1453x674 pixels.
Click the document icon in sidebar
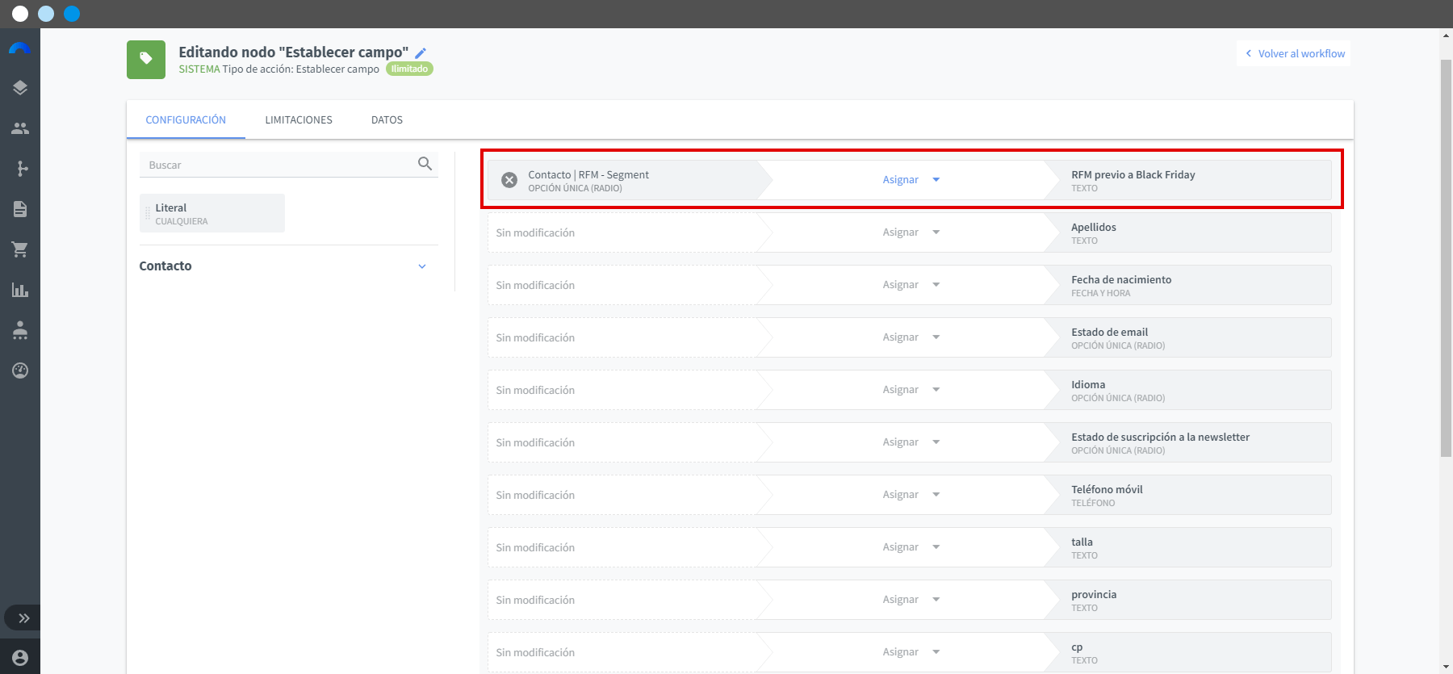pyautogui.click(x=20, y=209)
